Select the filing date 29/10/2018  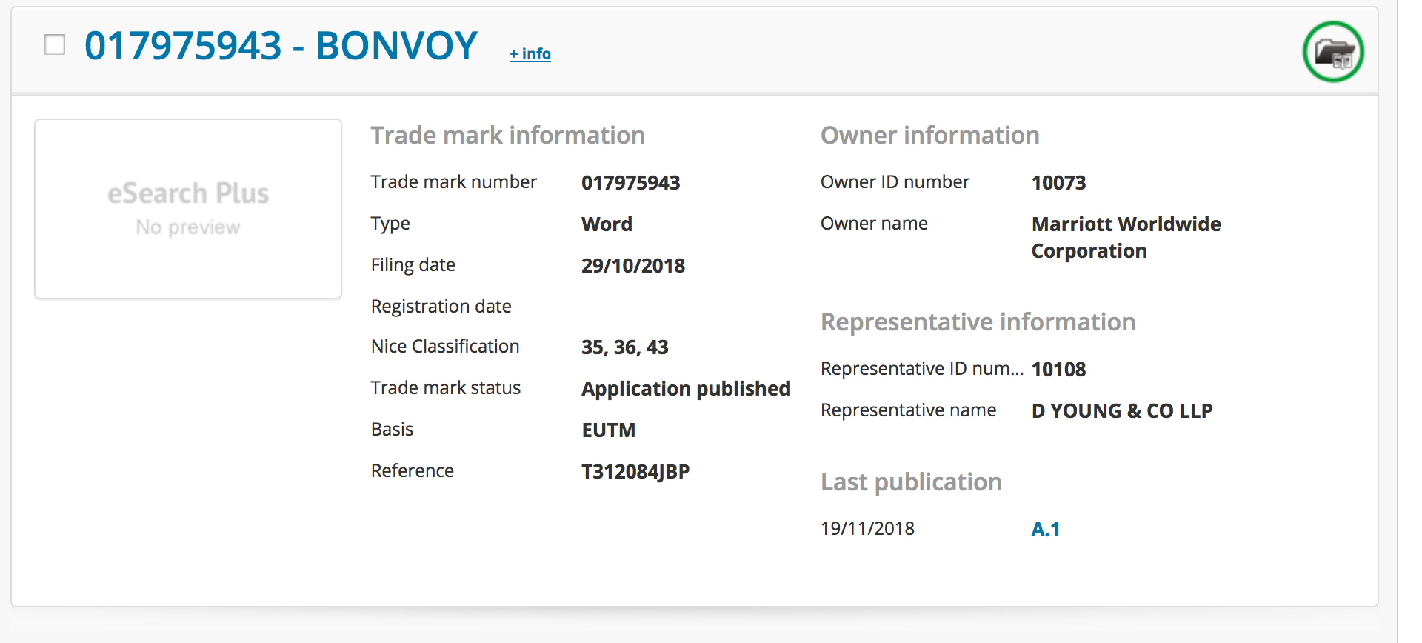[633, 265]
